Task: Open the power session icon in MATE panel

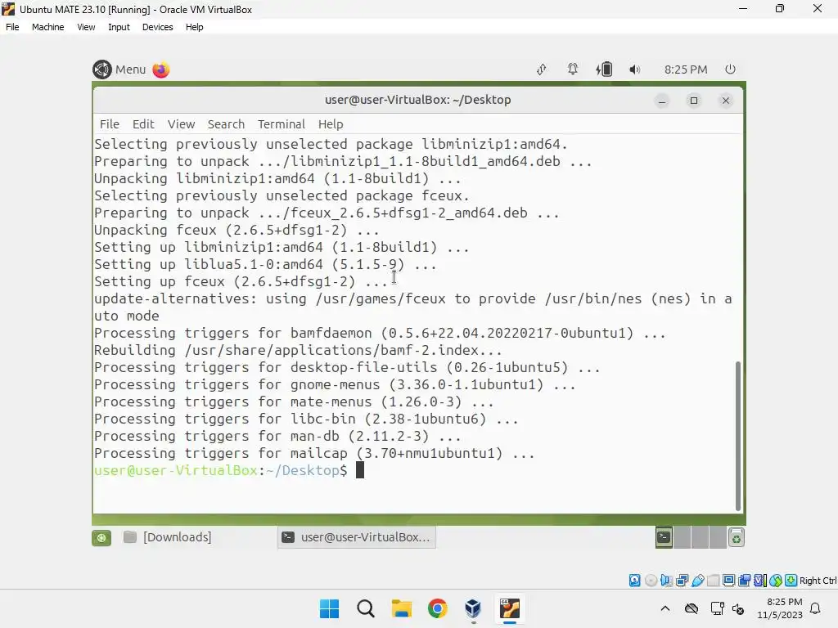Action: tap(730, 69)
